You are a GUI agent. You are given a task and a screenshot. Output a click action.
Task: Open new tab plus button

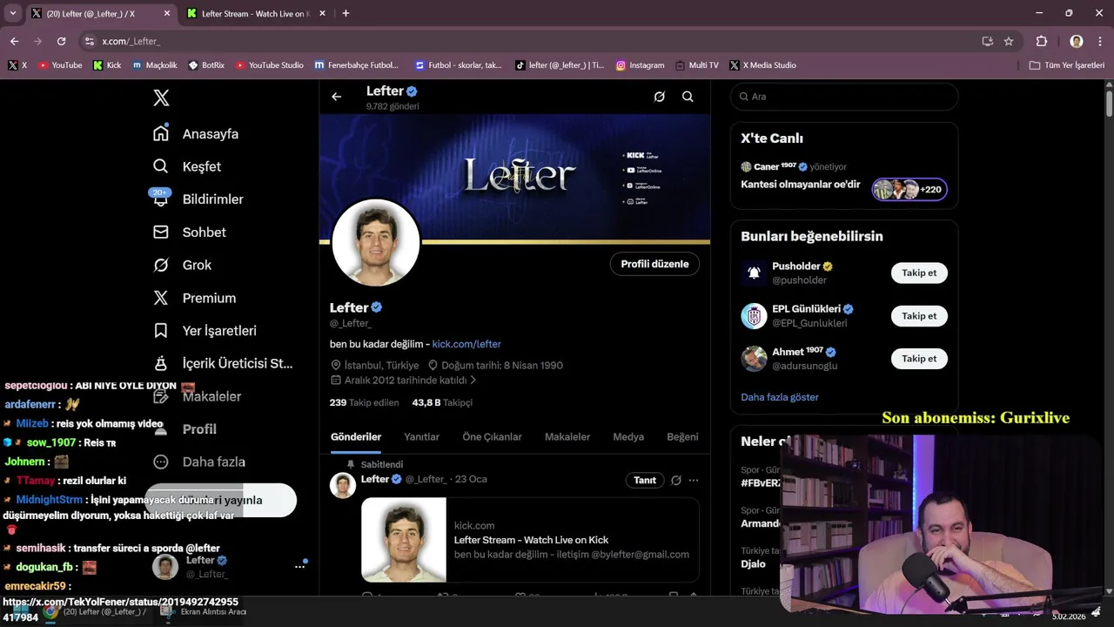pyautogui.click(x=346, y=13)
